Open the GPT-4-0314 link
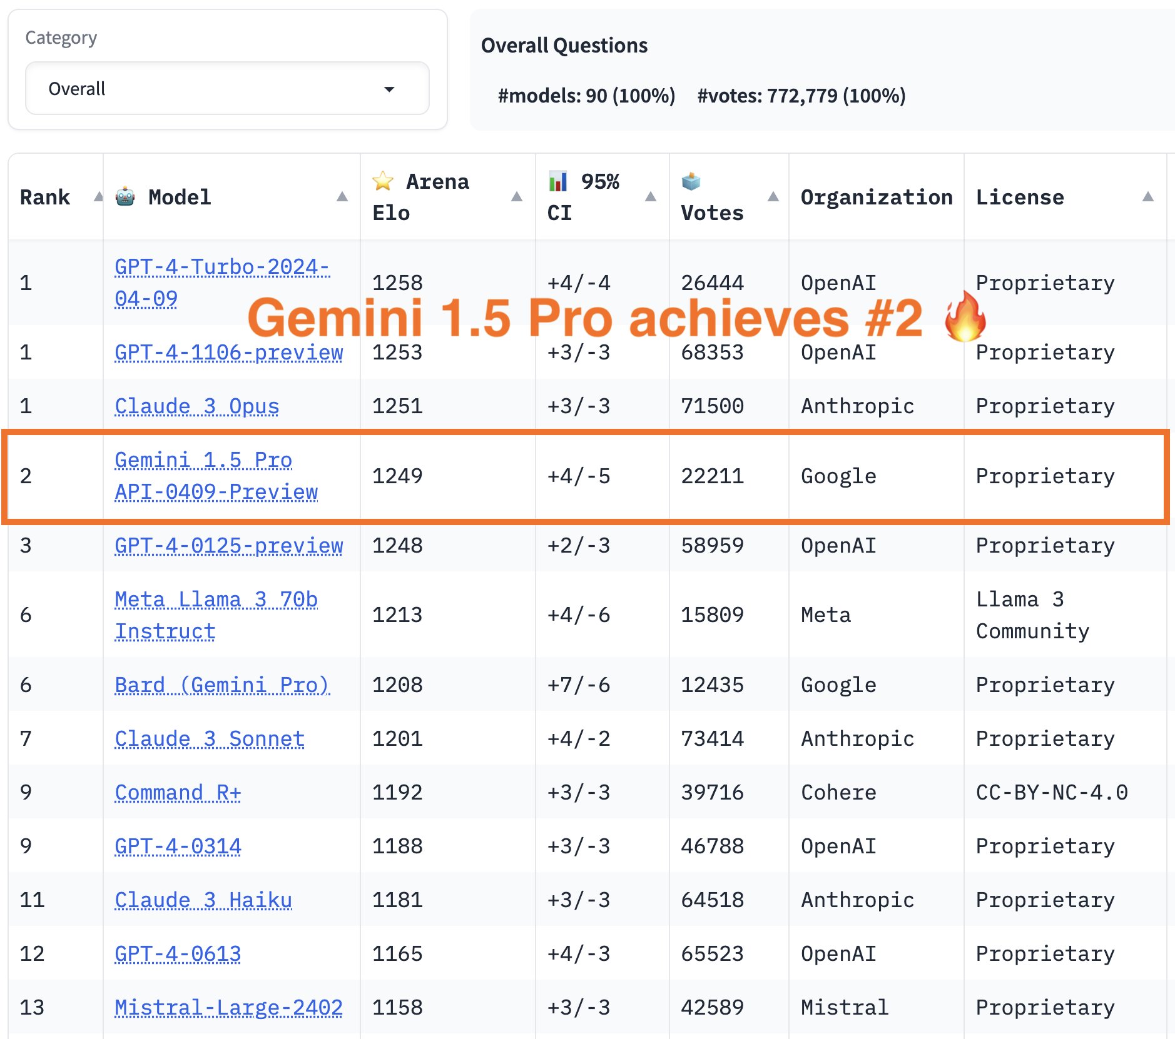 (178, 846)
